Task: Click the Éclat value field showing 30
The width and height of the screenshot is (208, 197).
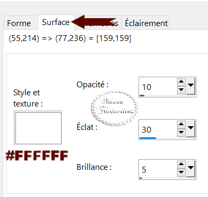Action: pos(158,129)
